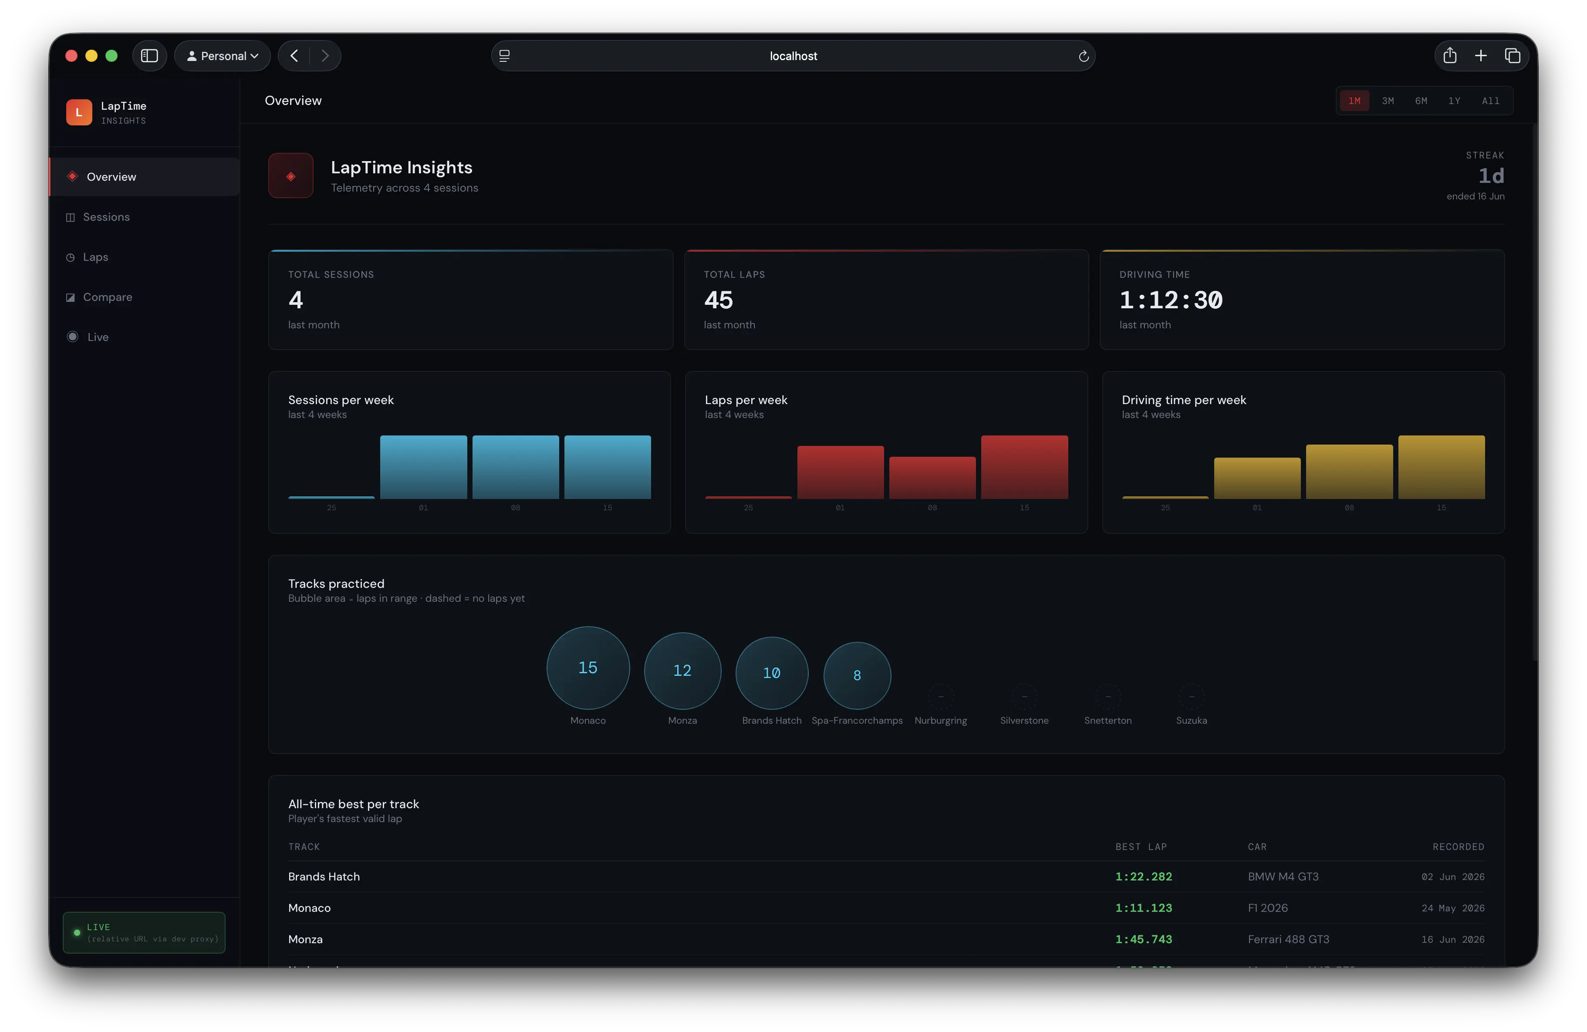
Task: Click best lap time 1:11.123
Action: pos(1144,908)
